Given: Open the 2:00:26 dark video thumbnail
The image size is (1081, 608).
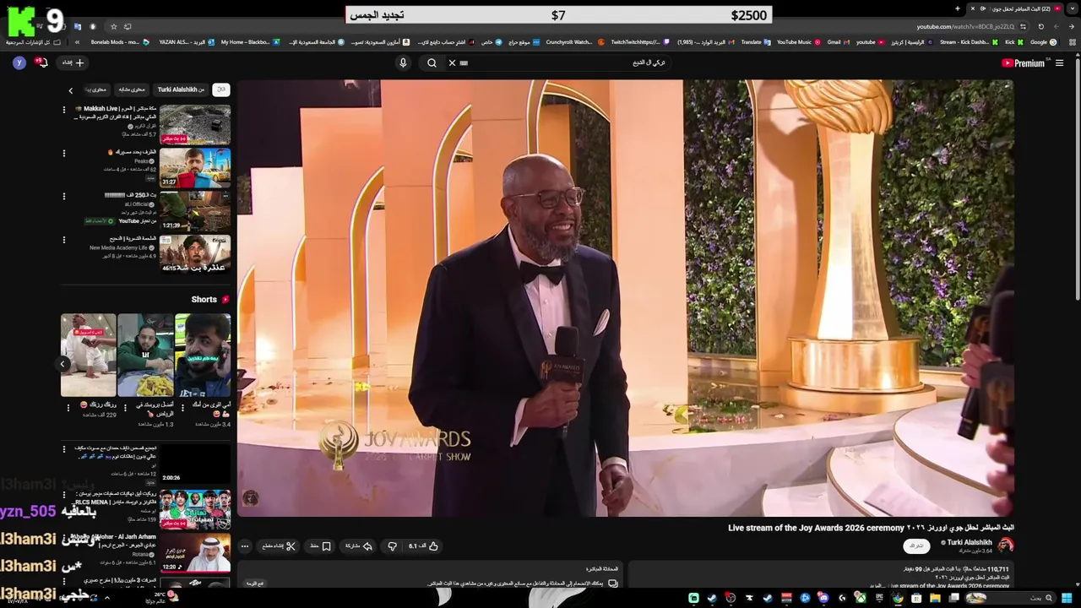Looking at the screenshot, I should [195, 464].
